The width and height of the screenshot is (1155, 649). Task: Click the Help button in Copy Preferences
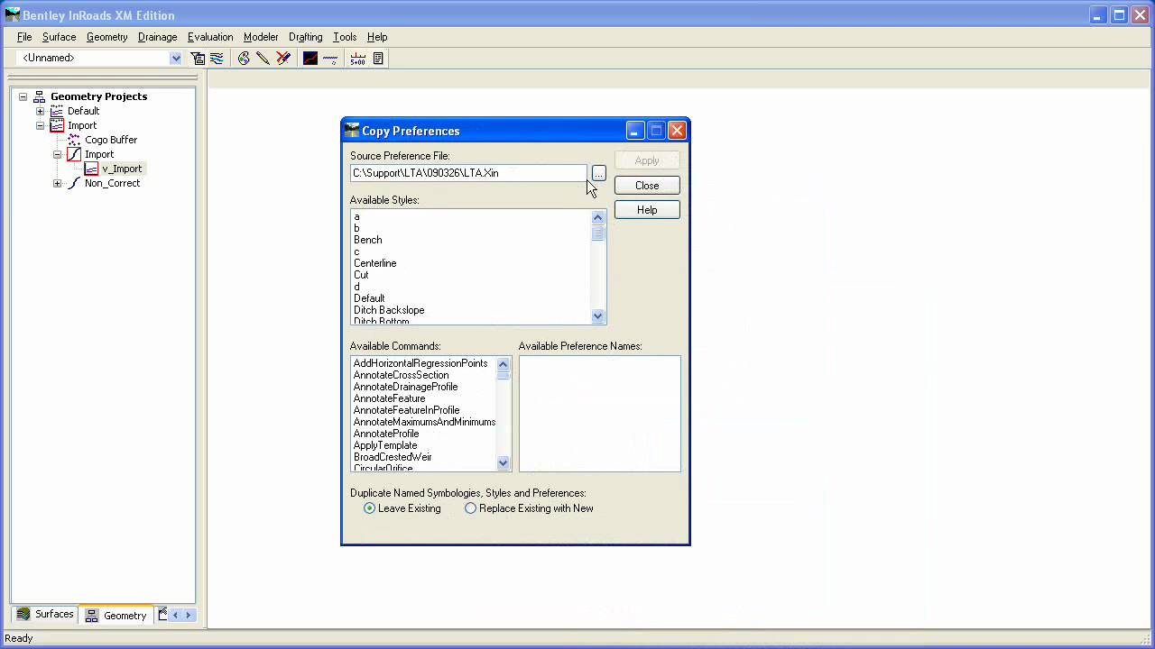[x=647, y=210]
